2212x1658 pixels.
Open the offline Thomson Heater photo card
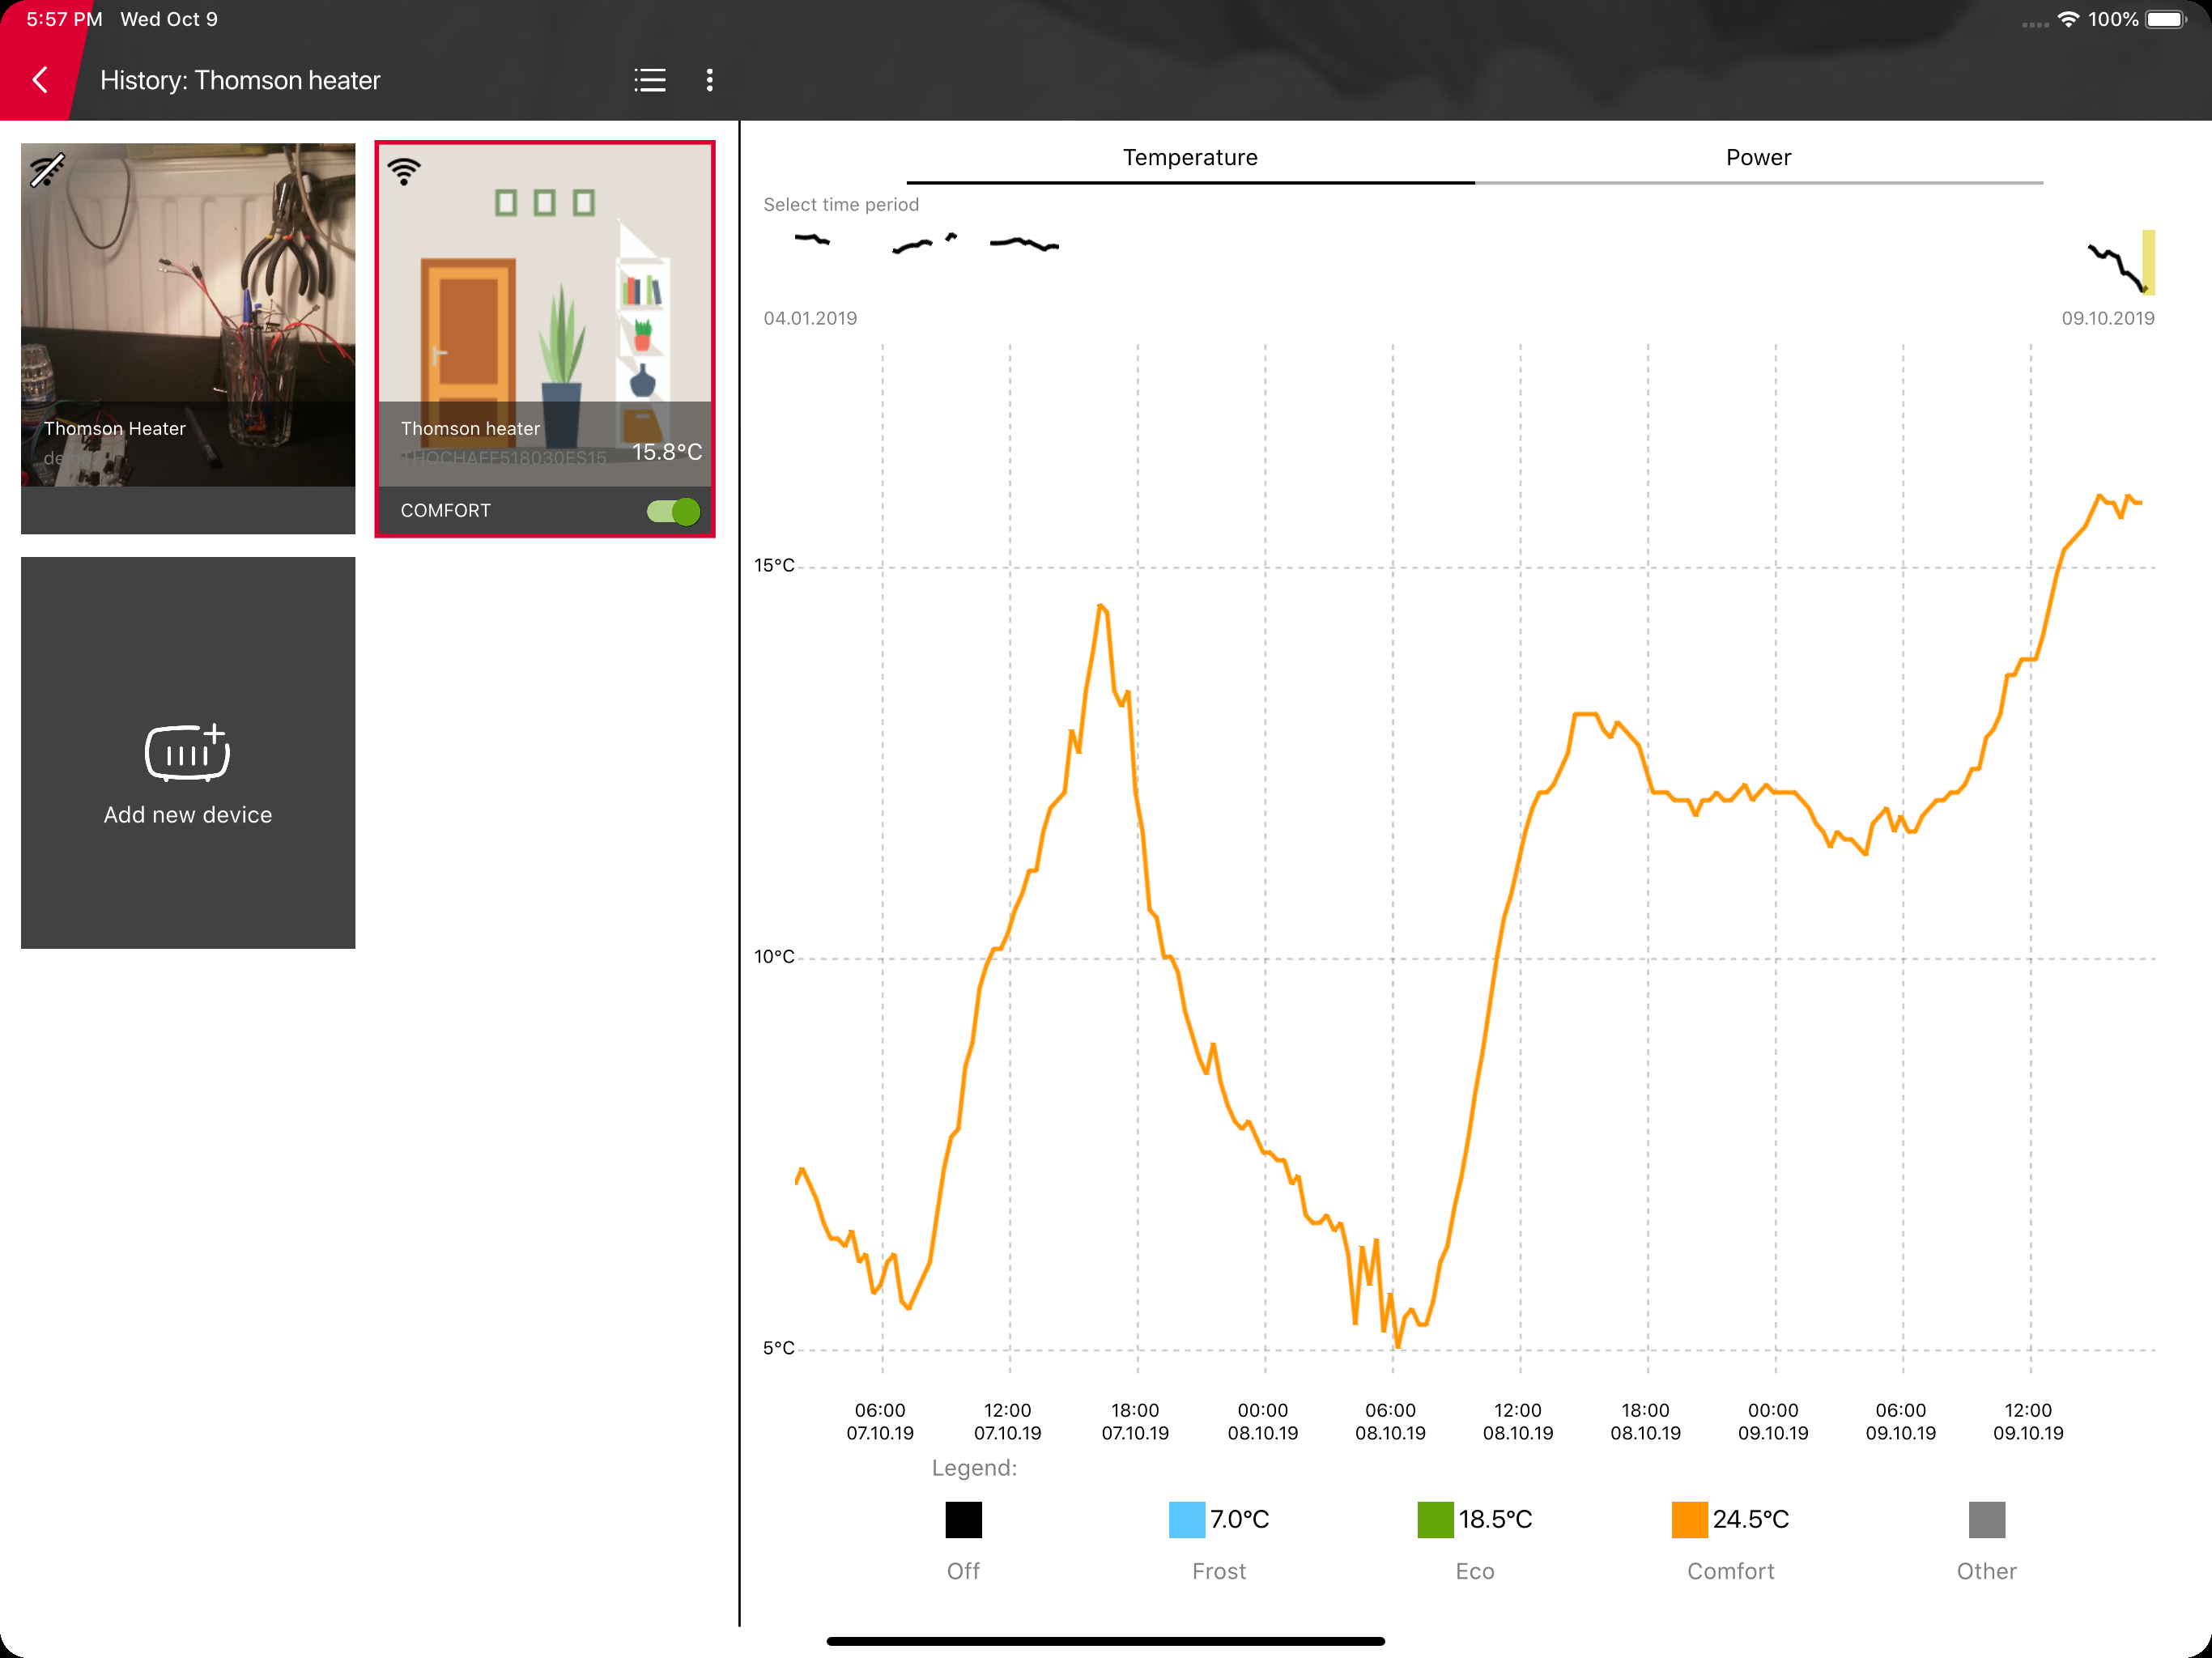188,338
